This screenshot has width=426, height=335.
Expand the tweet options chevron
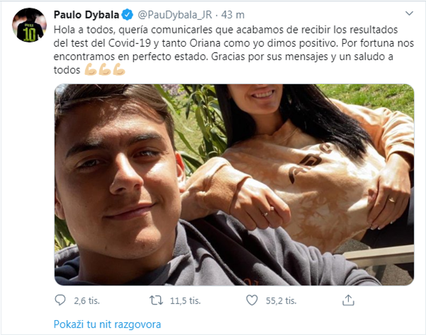tap(409, 14)
